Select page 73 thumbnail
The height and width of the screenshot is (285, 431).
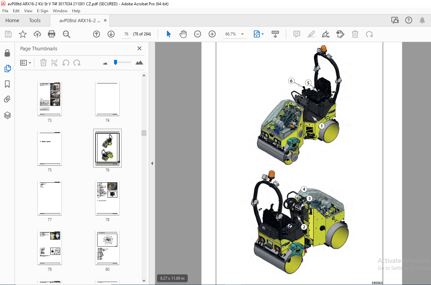tap(50, 99)
